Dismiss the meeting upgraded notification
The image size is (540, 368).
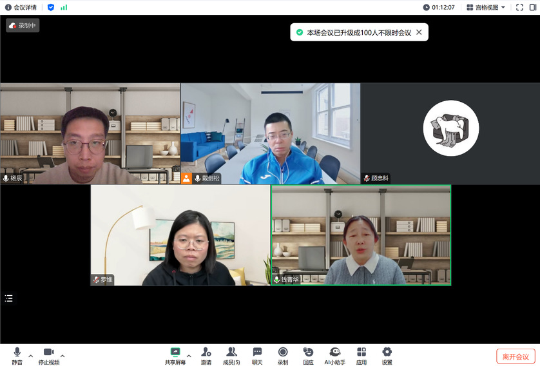(419, 32)
